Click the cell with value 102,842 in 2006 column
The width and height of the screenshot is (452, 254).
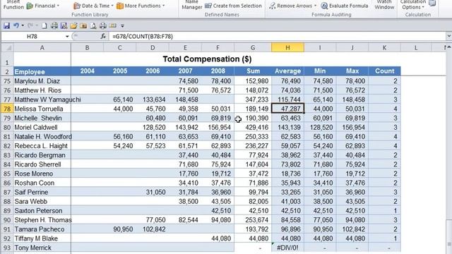153,229
